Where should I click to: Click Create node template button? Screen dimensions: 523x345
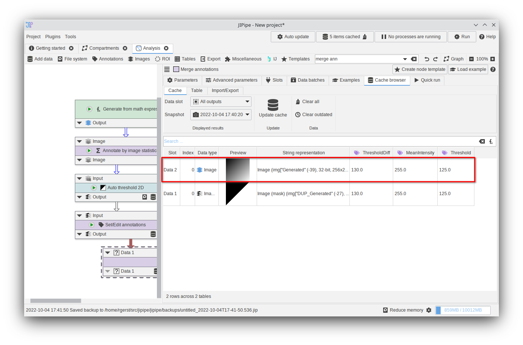point(420,69)
